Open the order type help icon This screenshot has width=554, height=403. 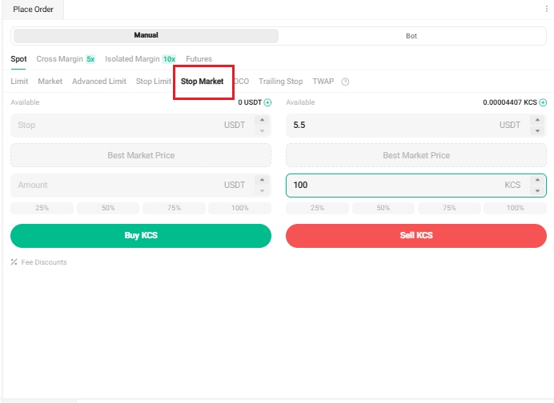[345, 82]
